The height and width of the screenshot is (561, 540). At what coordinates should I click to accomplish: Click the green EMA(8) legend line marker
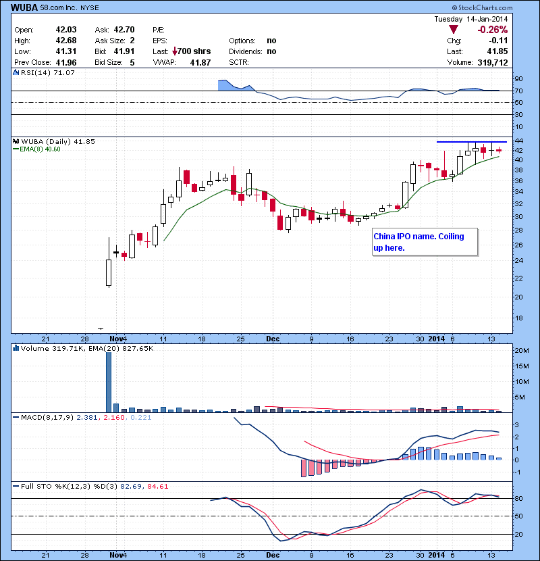[x=15, y=149]
